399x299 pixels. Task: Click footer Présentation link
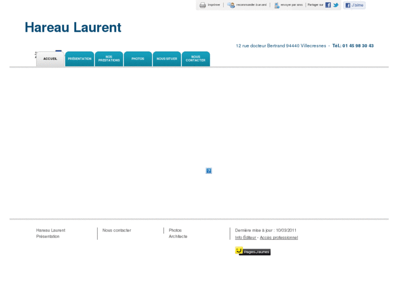click(x=48, y=236)
